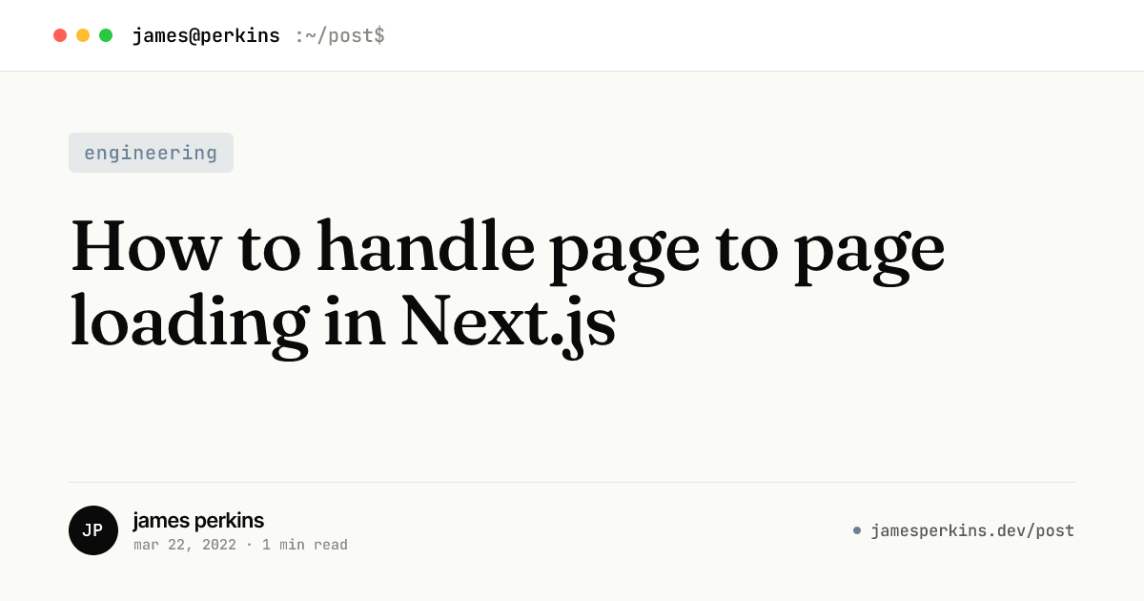
Task: Click the :~/post$ prompt path
Action: tap(339, 36)
